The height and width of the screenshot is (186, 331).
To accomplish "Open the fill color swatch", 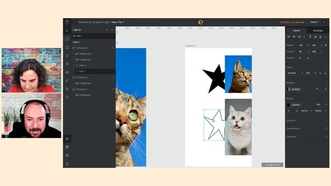I will (x=289, y=89).
